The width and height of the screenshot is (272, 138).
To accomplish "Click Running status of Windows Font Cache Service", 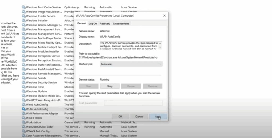I will [x=90, y=7].
